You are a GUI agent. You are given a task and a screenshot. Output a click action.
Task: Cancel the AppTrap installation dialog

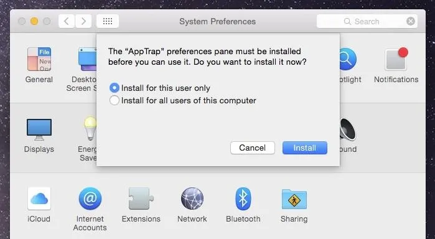[x=253, y=148]
